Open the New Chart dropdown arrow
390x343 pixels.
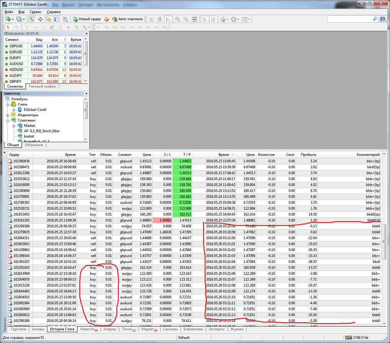pyautogui.click(x=13, y=19)
